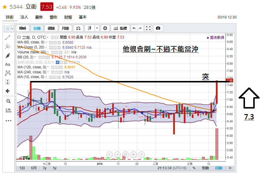Select the Aa text annotation tool

point(8,64)
